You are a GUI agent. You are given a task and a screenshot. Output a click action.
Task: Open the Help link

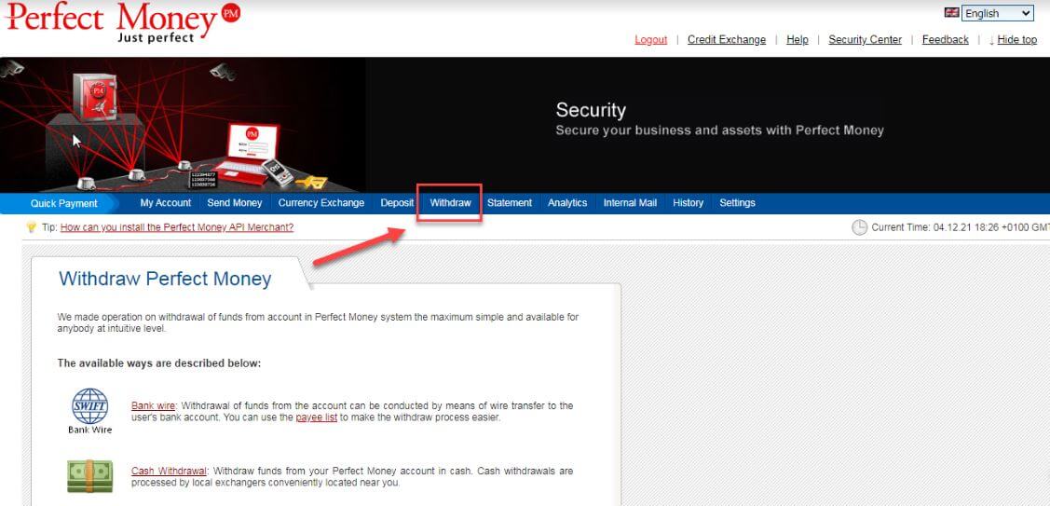(797, 39)
